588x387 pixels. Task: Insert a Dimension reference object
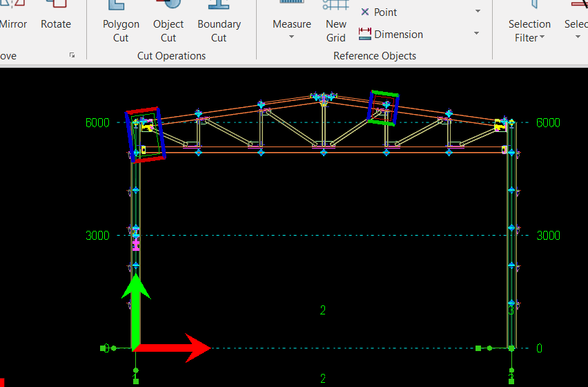tap(391, 34)
